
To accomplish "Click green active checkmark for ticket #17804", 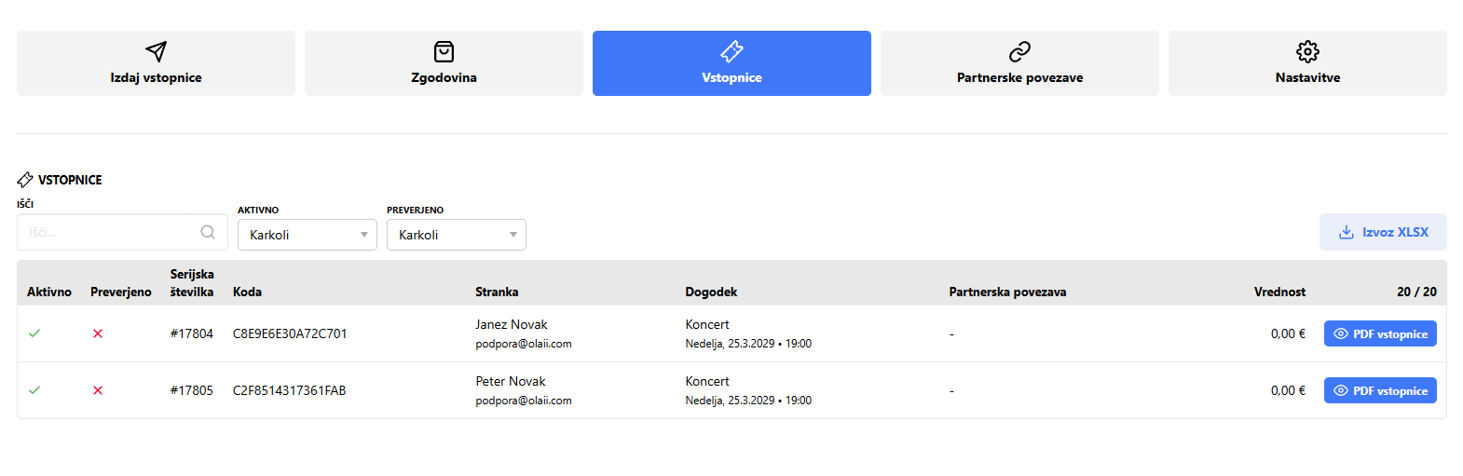I will tap(34, 333).
